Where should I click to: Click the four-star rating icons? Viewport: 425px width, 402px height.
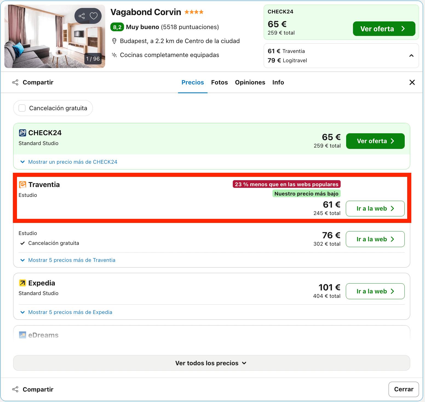tap(194, 12)
